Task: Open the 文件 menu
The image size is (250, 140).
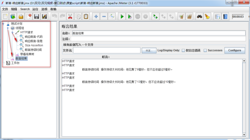Action: 5,9
